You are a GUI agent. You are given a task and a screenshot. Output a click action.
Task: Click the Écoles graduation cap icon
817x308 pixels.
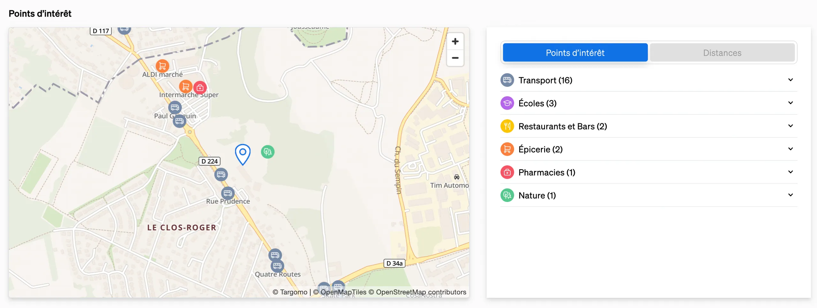[507, 103]
